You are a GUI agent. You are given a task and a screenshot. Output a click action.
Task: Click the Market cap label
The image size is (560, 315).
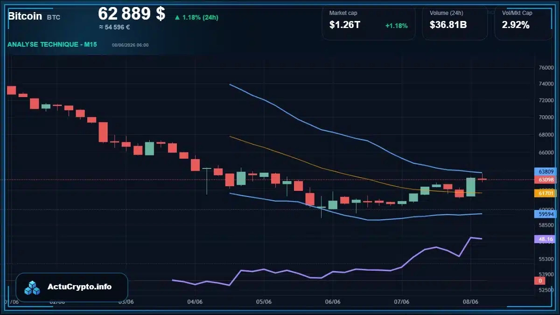[x=343, y=13]
